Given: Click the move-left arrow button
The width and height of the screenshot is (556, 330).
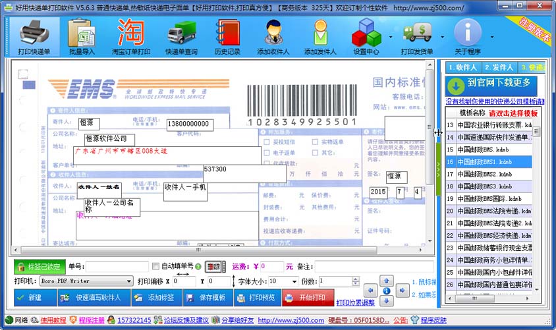Looking at the screenshot, I should tap(370, 290).
